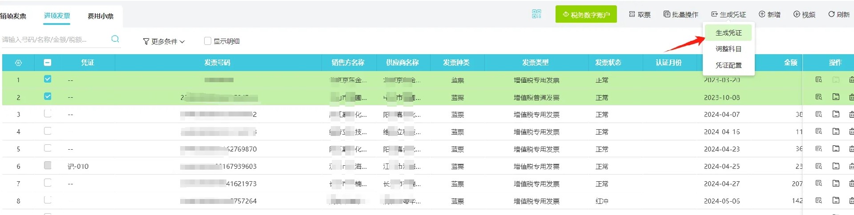This screenshot has height=215, width=854.
Task: Open the green 税务数字账户 button
Action: point(586,14)
